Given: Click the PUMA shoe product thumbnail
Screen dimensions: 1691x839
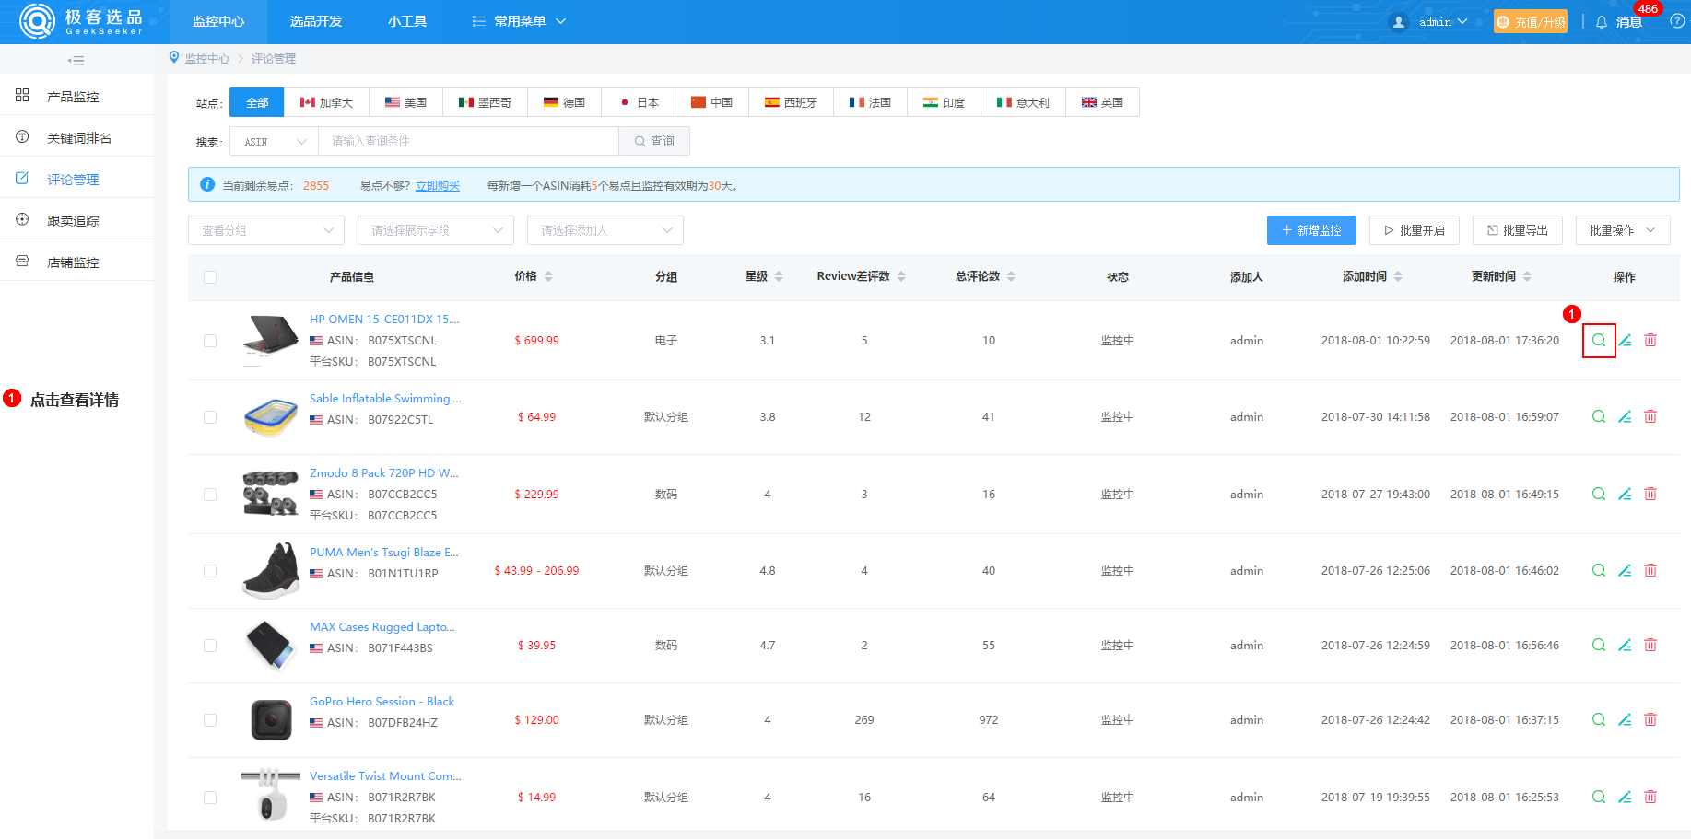Looking at the screenshot, I should (271, 571).
